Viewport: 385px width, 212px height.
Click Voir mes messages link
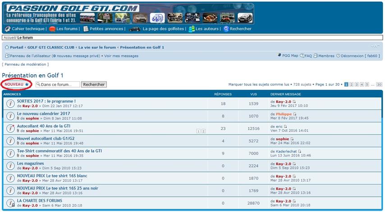[x=121, y=56]
